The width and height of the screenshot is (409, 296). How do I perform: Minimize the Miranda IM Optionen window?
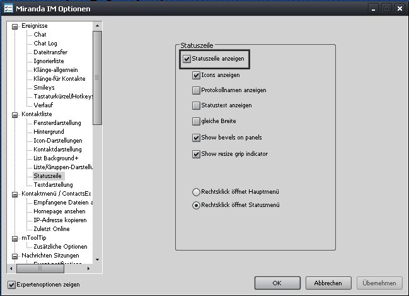pyautogui.click(x=374, y=9)
